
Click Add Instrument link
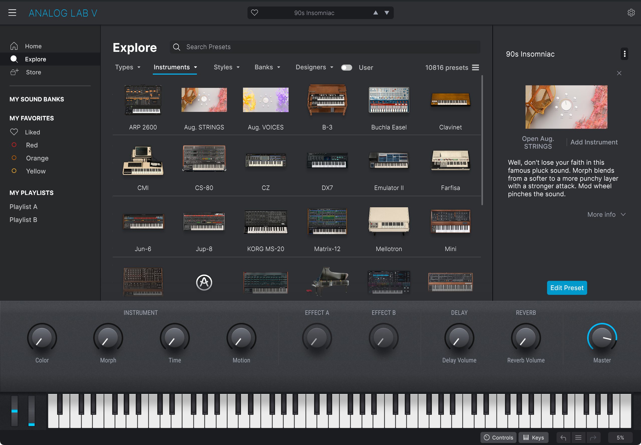[x=594, y=142]
